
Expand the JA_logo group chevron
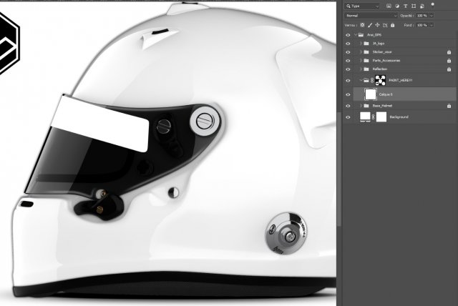[x=361, y=44]
